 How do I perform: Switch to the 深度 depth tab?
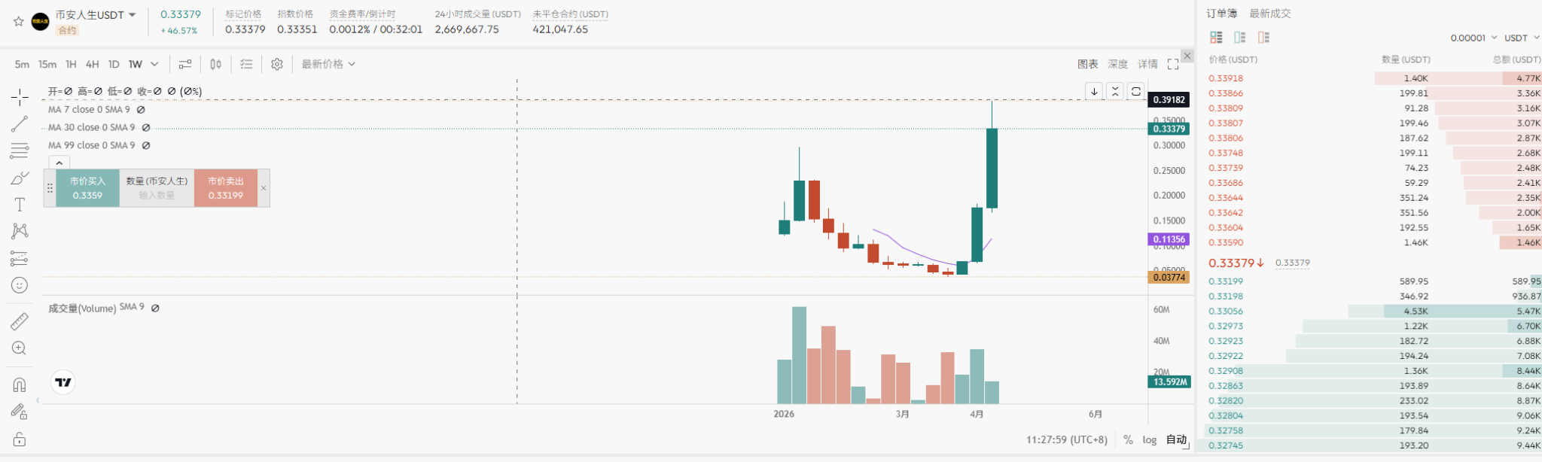(x=1117, y=65)
